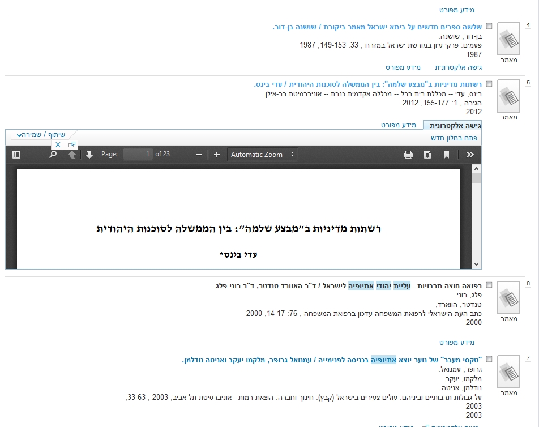Screen dimensions: 539x427
Task: Print the PDF document
Action: pyautogui.click(x=408, y=155)
